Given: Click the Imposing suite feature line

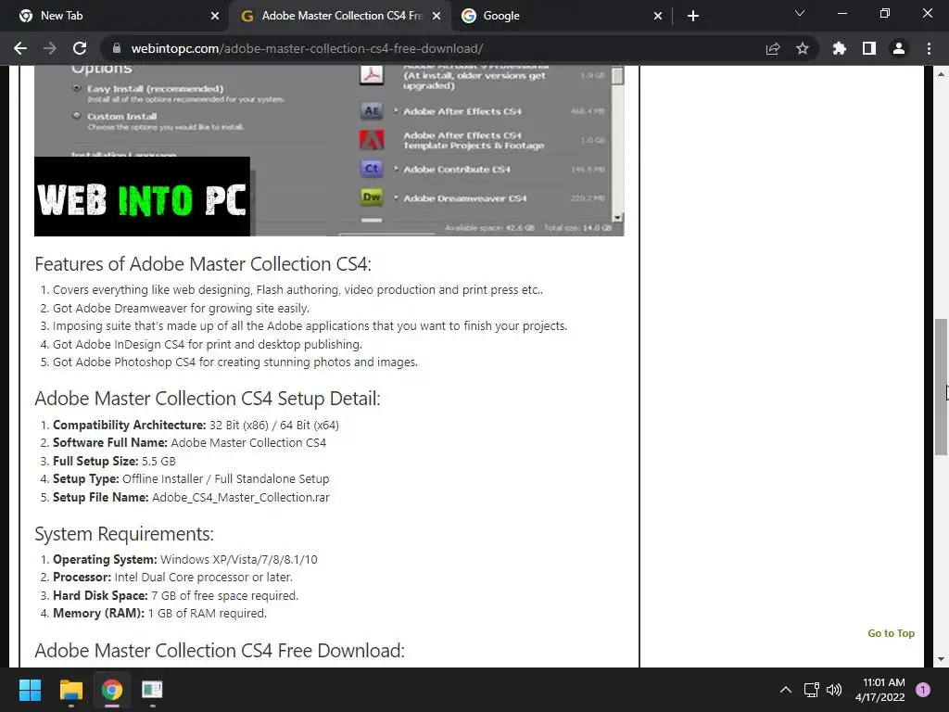Looking at the screenshot, I should [310, 325].
